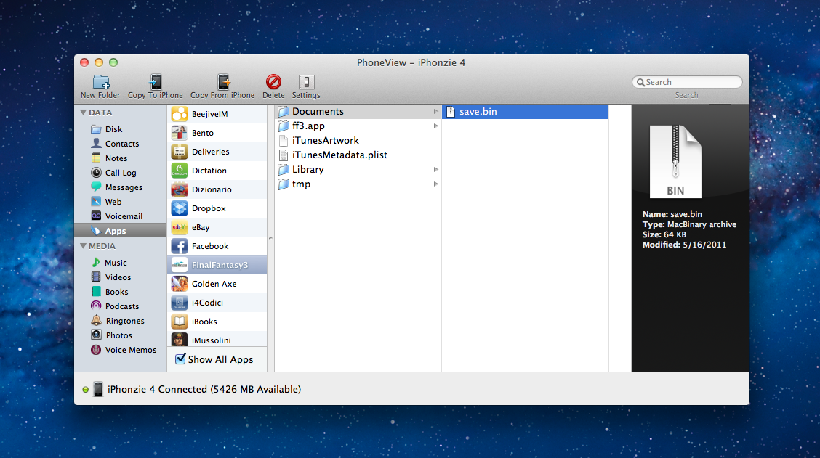Select the iTunesMetadata.plist file
Viewport: 820px width, 458px height.
[358, 155]
